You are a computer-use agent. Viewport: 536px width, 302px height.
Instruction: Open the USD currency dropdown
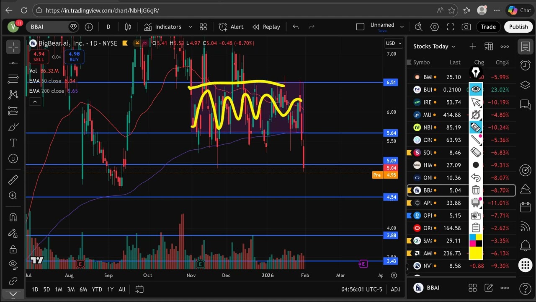pos(394,43)
